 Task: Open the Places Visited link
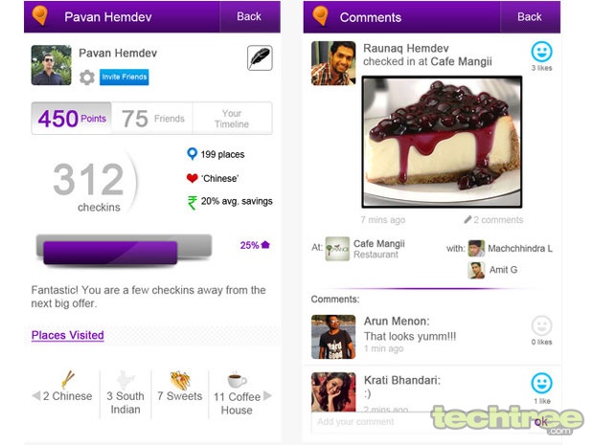[67, 335]
